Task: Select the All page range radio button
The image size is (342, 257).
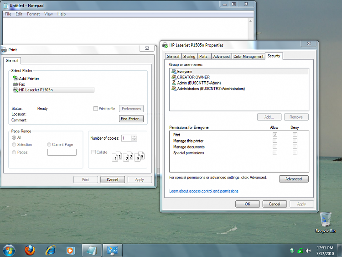Action: click(x=14, y=137)
